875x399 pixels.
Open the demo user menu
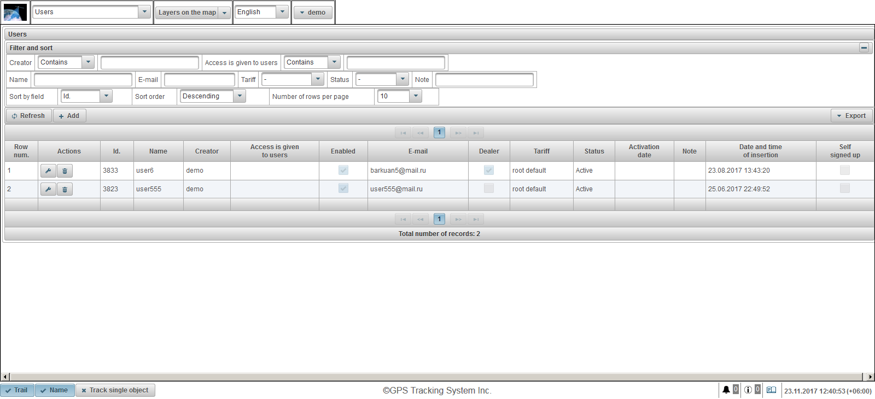[313, 13]
